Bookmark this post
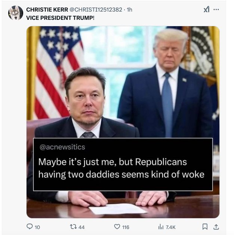Viewport: 234px width, 235px height. pyautogui.click(x=204, y=227)
